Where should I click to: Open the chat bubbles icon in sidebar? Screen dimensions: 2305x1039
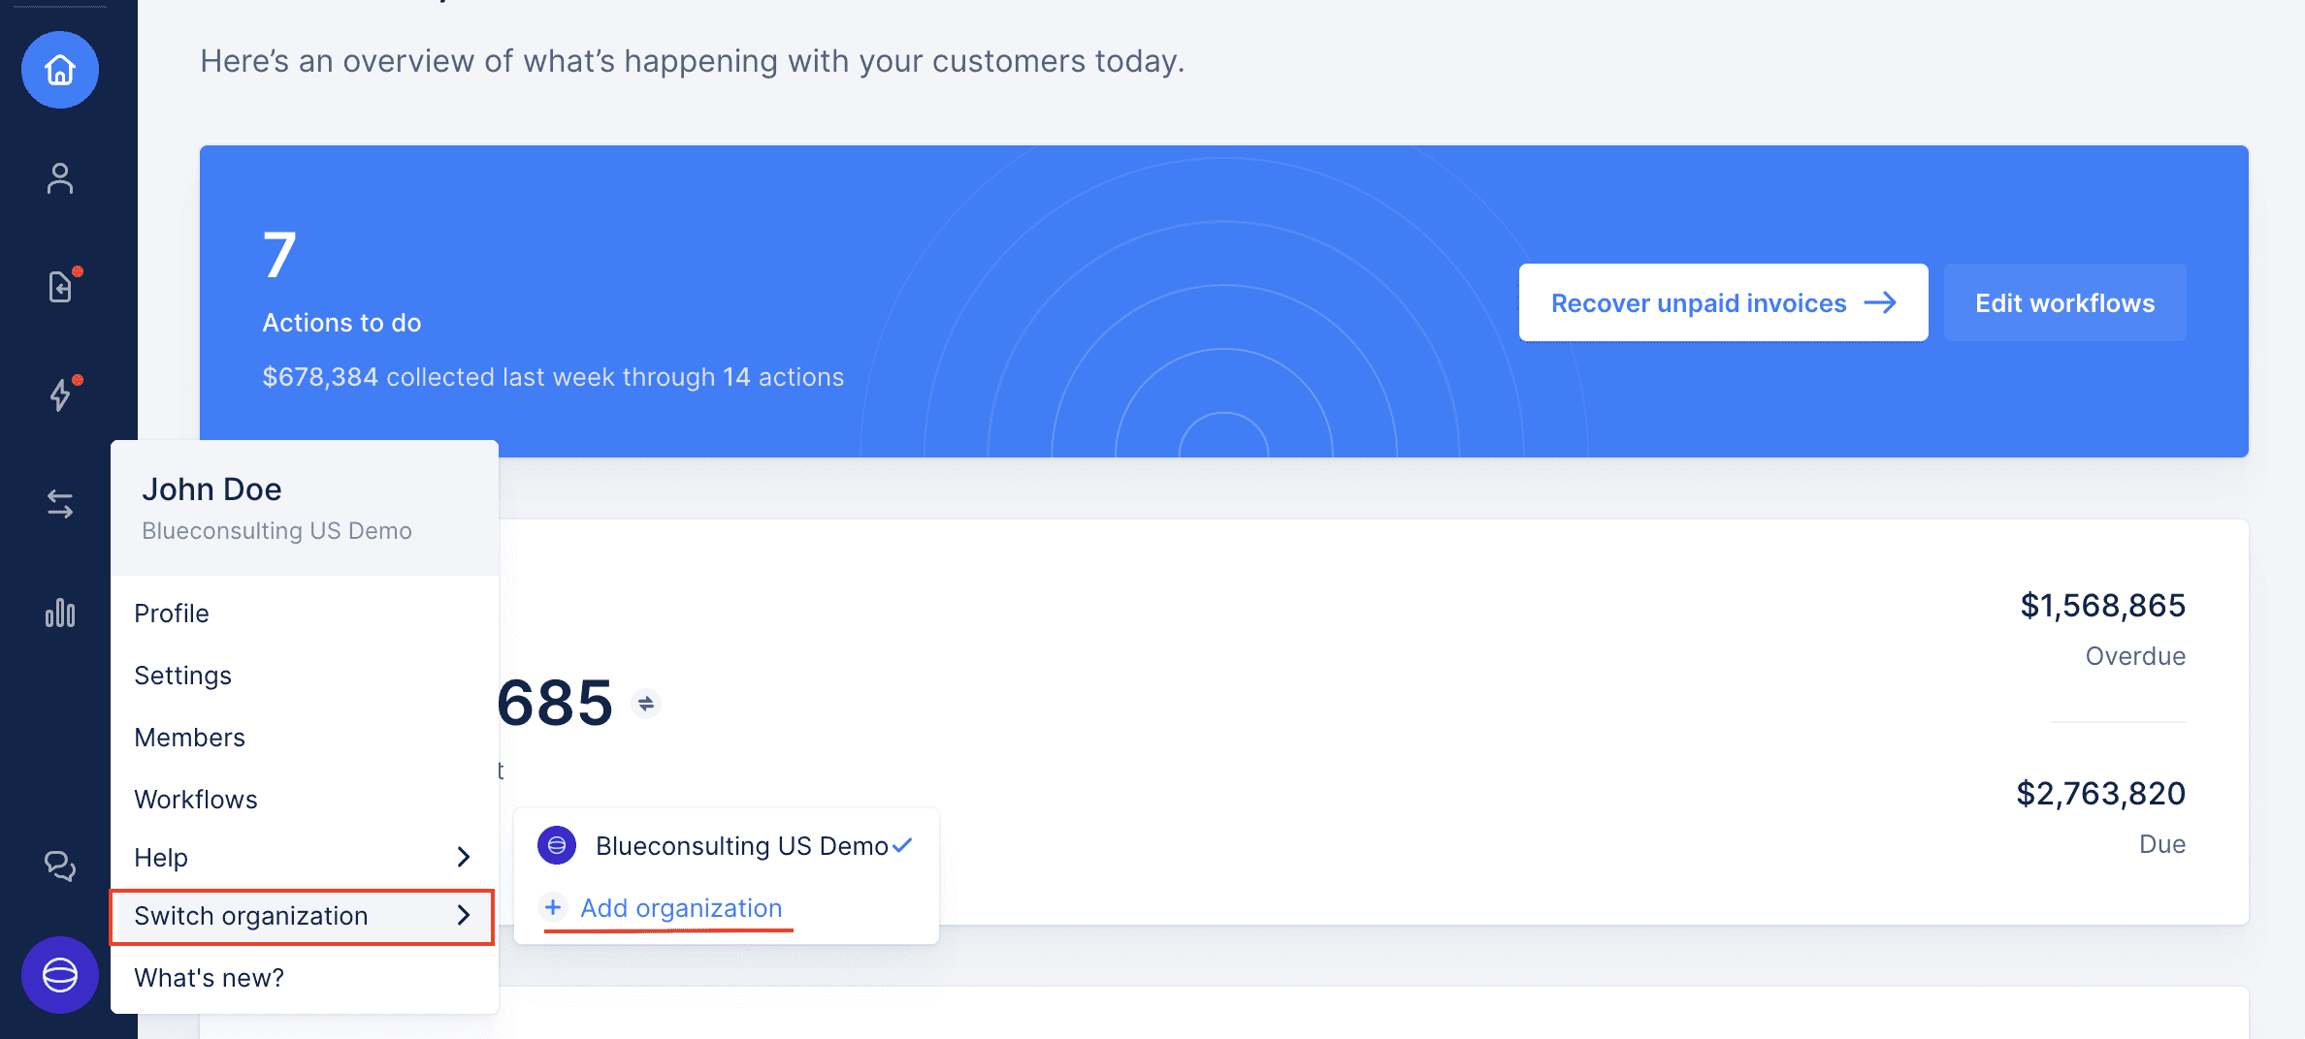(60, 865)
